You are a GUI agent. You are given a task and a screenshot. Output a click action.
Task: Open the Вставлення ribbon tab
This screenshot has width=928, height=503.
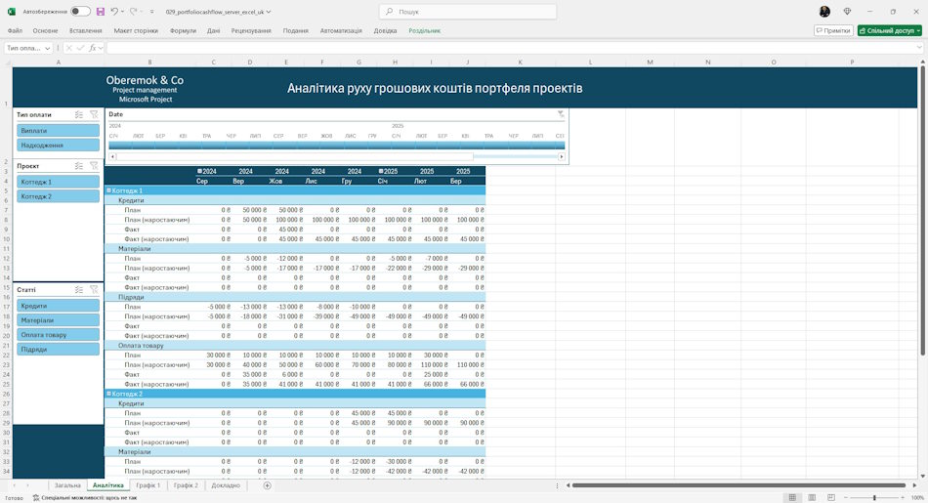[86, 31]
